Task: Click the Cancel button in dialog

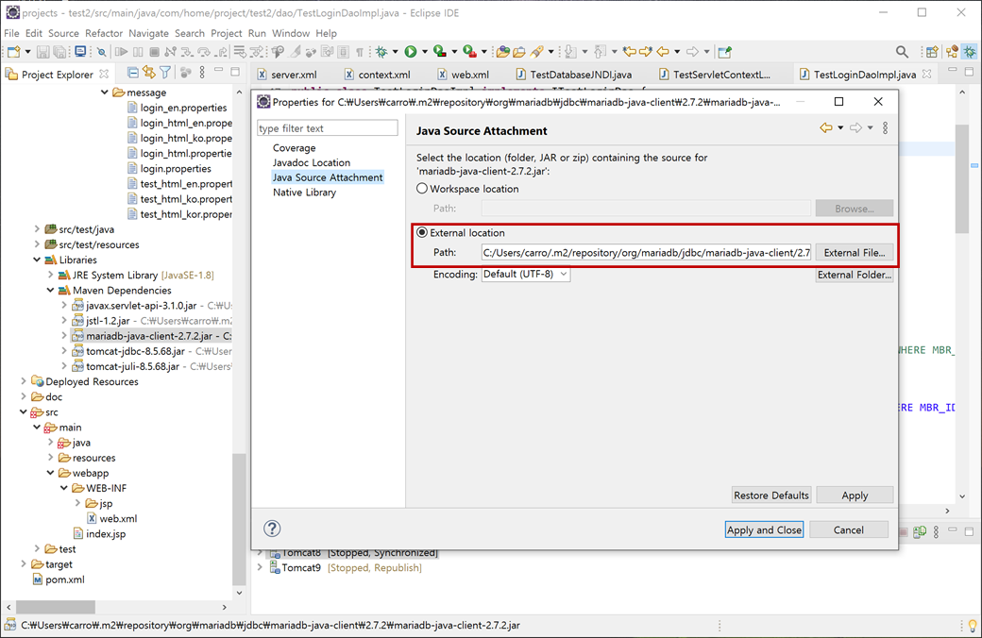Action: pos(848,529)
